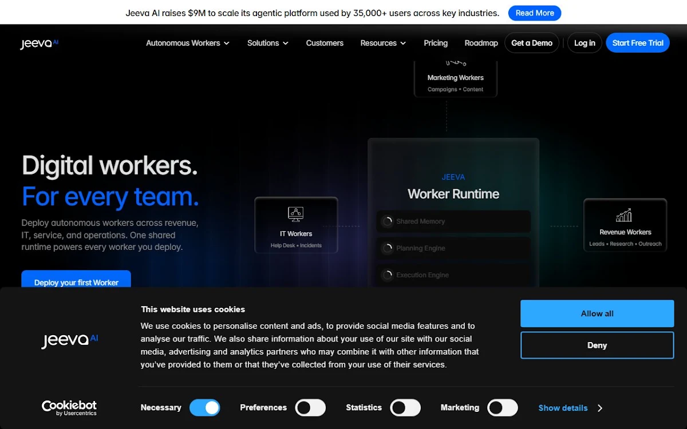Click the Planning Engine spinner icon

(388, 248)
